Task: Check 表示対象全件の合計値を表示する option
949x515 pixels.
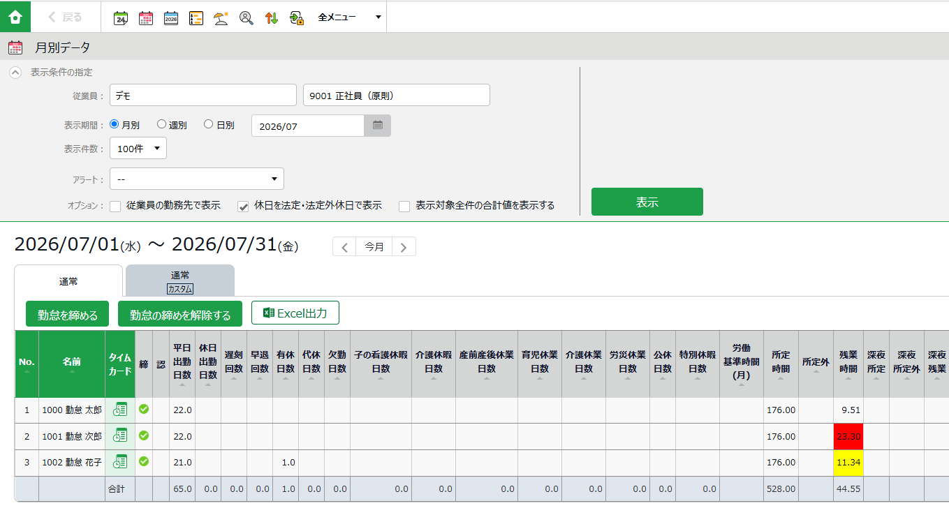Action: click(404, 206)
